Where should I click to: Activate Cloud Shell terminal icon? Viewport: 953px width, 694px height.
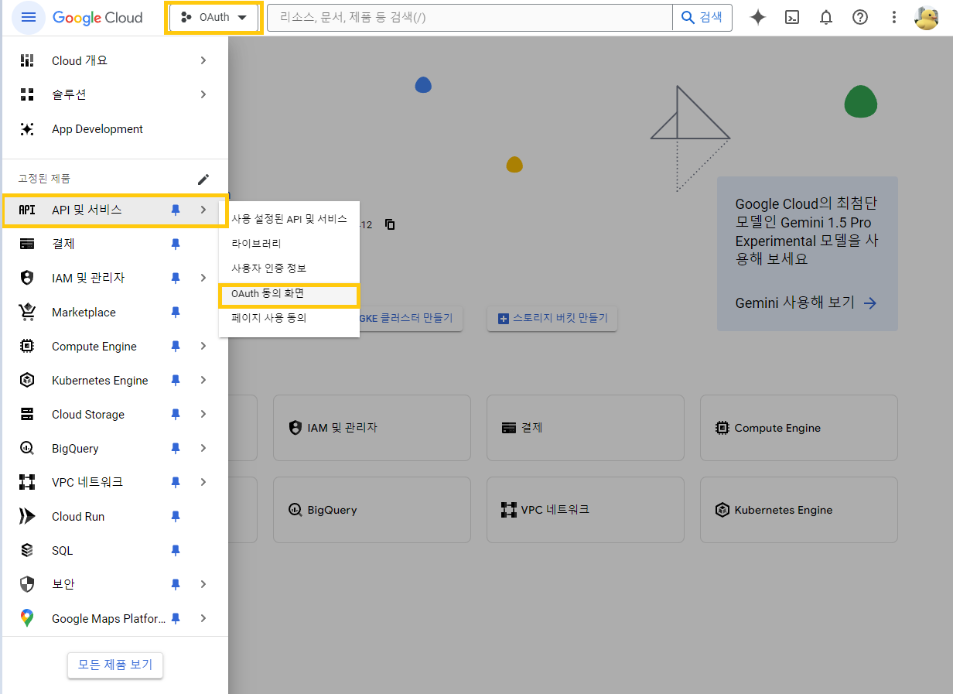pyautogui.click(x=792, y=18)
